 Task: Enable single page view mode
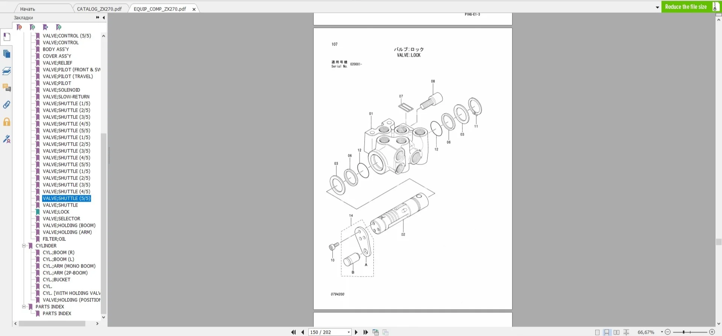point(597,332)
